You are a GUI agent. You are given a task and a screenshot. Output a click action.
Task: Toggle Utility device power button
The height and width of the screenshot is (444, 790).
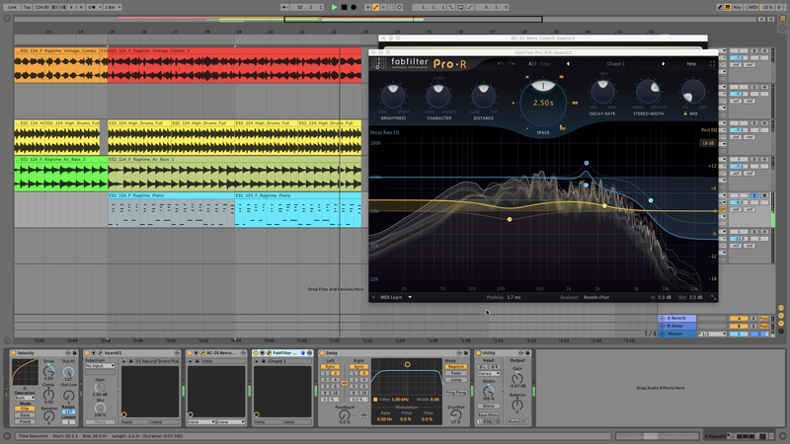(x=478, y=353)
